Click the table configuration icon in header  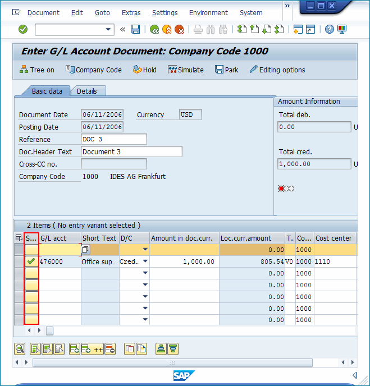[x=19, y=238]
